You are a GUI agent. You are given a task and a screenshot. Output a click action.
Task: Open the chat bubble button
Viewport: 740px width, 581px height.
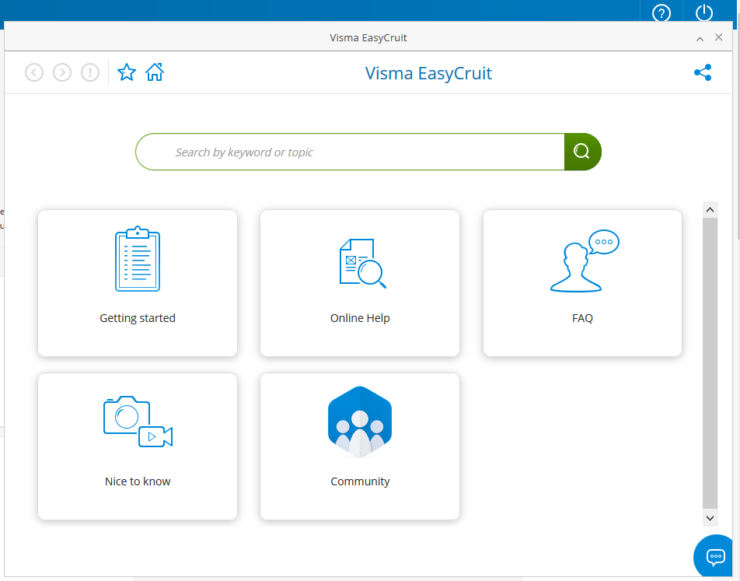tap(715, 556)
